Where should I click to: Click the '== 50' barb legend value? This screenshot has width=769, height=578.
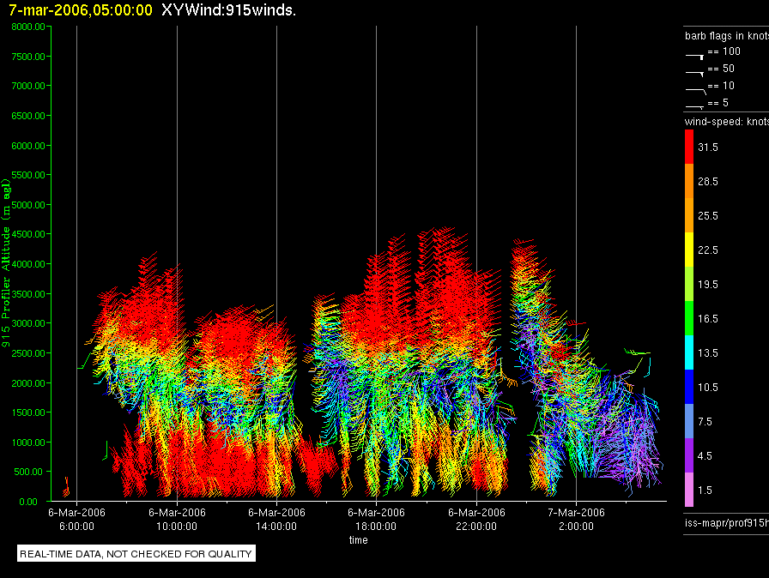point(721,69)
